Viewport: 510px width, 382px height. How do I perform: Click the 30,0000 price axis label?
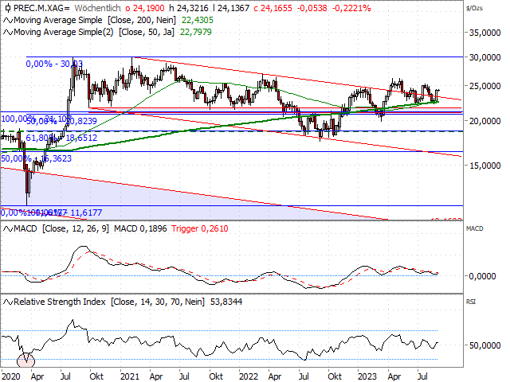tap(484, 57)
